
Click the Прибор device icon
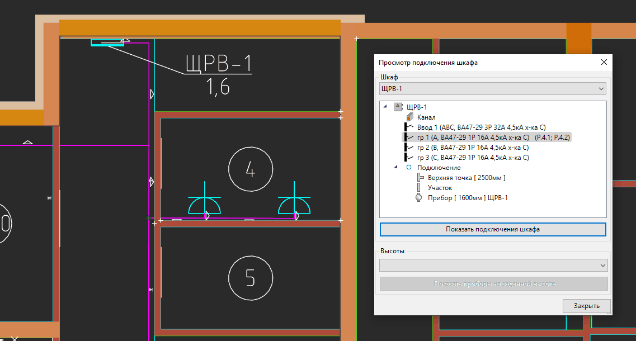(x=420, y=198)
